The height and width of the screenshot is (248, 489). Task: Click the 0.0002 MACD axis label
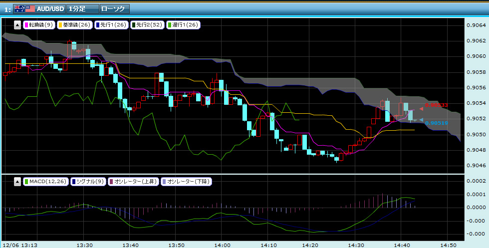click(476, 181)
